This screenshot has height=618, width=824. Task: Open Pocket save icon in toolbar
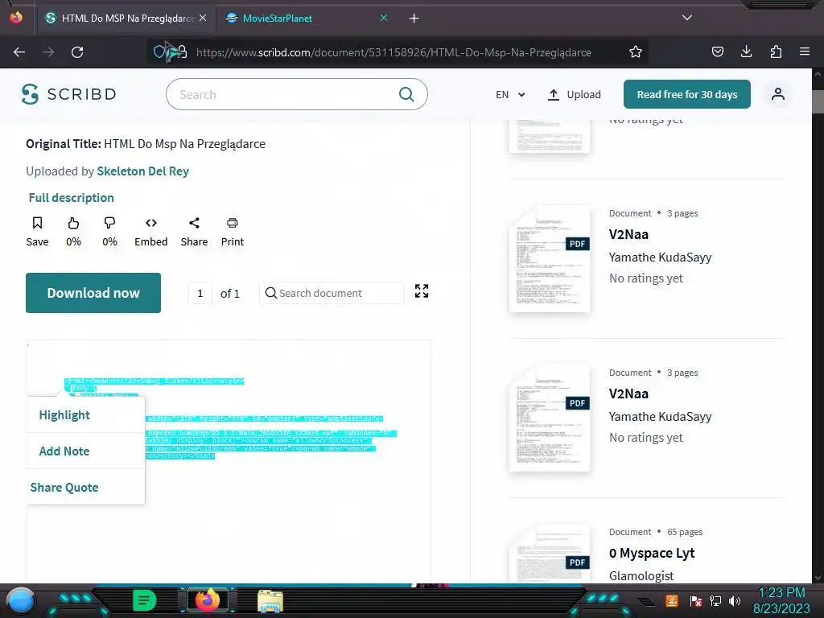pos(717,51)
